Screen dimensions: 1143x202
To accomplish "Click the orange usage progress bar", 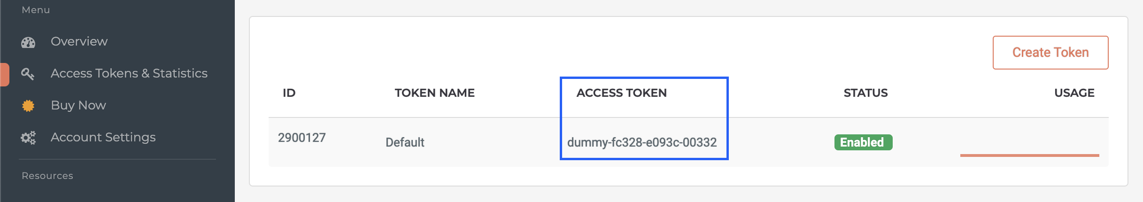I will pyautogui.click(x=1029, y=155).
